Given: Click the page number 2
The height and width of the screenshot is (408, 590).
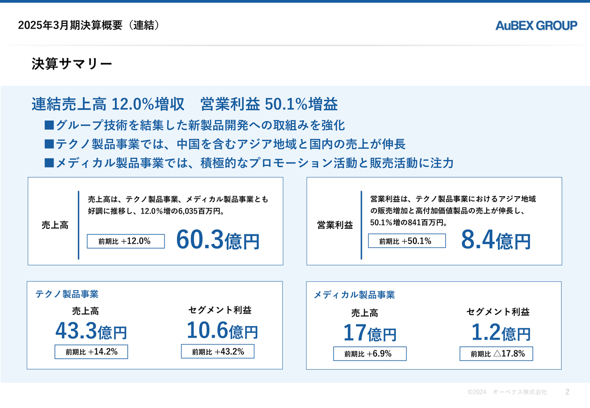Looking at the screenshot, I should coord(567,392).
